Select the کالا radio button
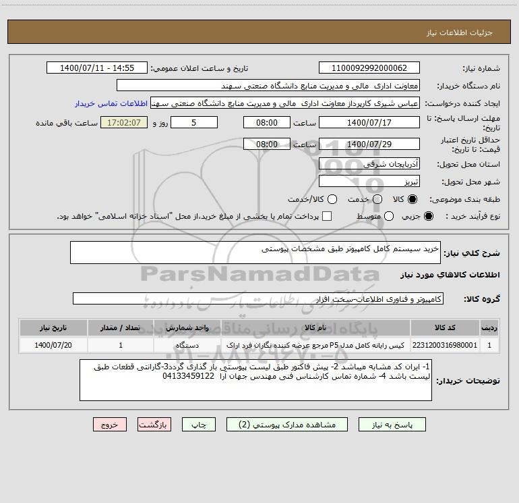This screenshot has height=503, width=519. (413, 199)
